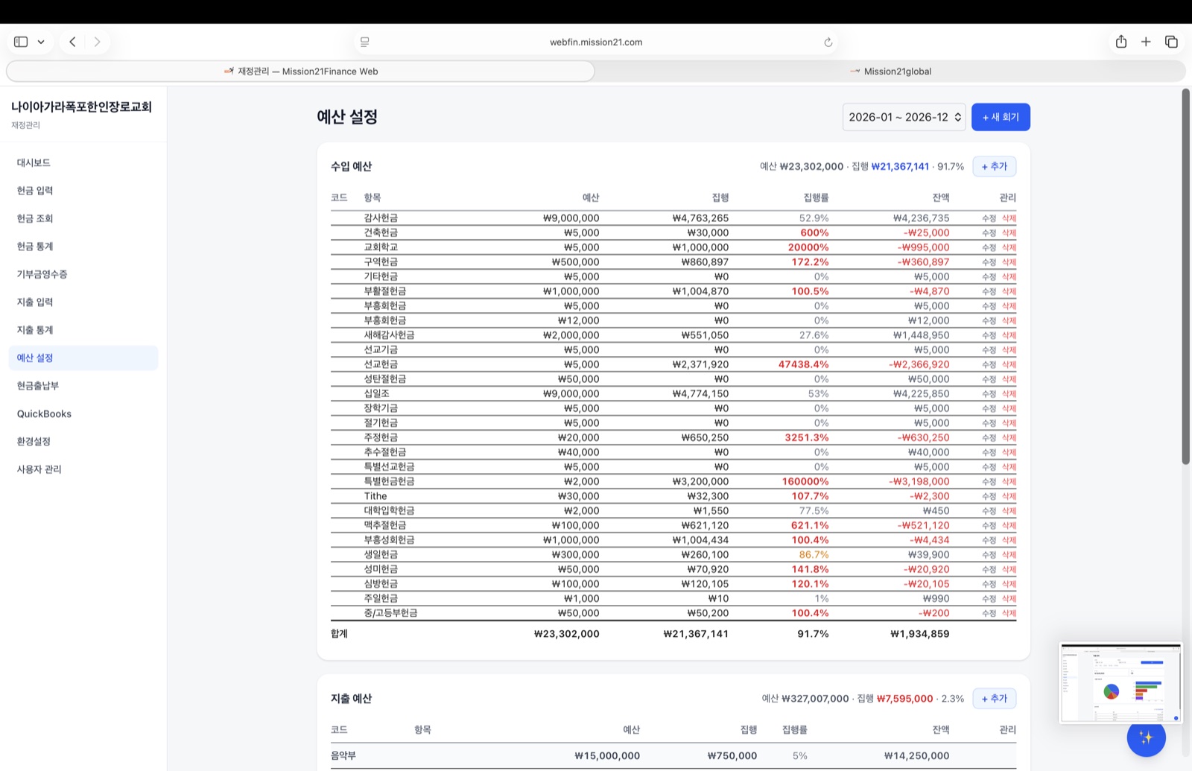This screenshot has height=771, width=1192.
Task: Click the -₩3,198,000 balance value
Action: click(x=919, y=481)
